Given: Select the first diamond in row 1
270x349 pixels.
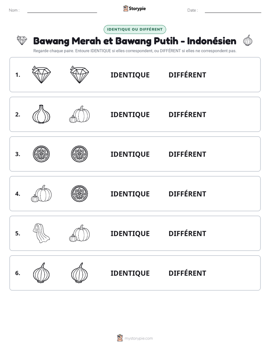Looking at the screenshot, I should click(x=41, y=74).
